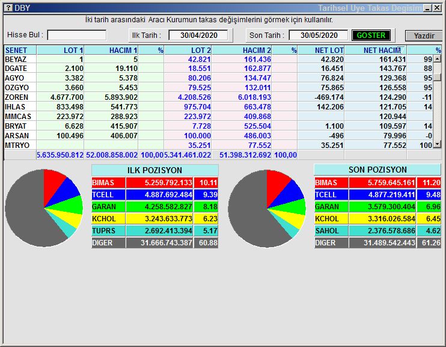The height and width of the screenshot is (347, 446).
Task: Select the MMCAS row
Action: (218, 117)
